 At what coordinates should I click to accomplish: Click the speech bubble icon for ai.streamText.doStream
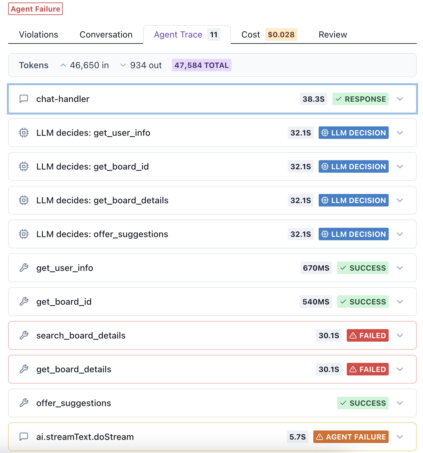(x=24, y=437)
